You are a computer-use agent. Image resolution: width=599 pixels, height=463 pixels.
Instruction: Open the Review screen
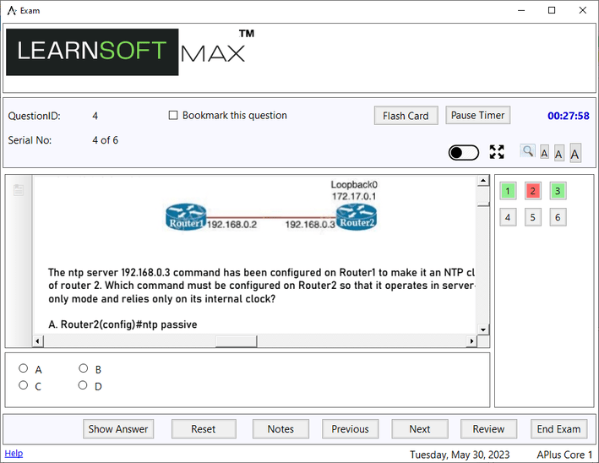(488, 429)
